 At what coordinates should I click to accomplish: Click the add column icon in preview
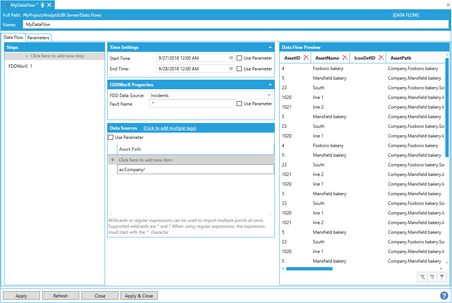point(422,277)
